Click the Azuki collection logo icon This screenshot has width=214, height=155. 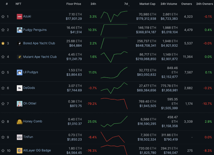coord(19,17)
